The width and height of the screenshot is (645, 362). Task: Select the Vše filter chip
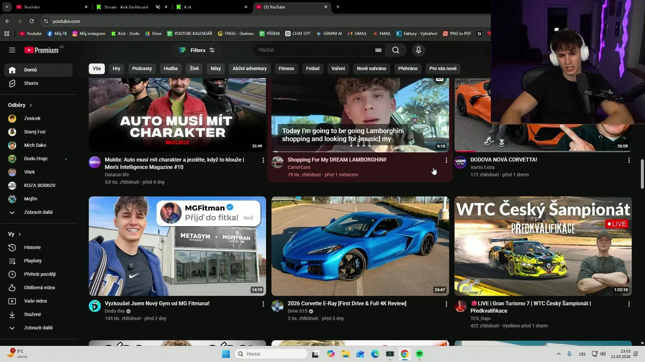(x=97, y=68)
